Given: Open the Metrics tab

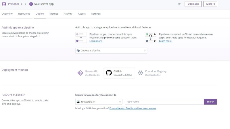Looking at the screenshot, I should click(x=53, y=14).
